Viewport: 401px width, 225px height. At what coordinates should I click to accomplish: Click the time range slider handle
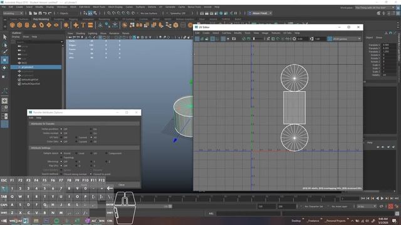tap(170, 206)
